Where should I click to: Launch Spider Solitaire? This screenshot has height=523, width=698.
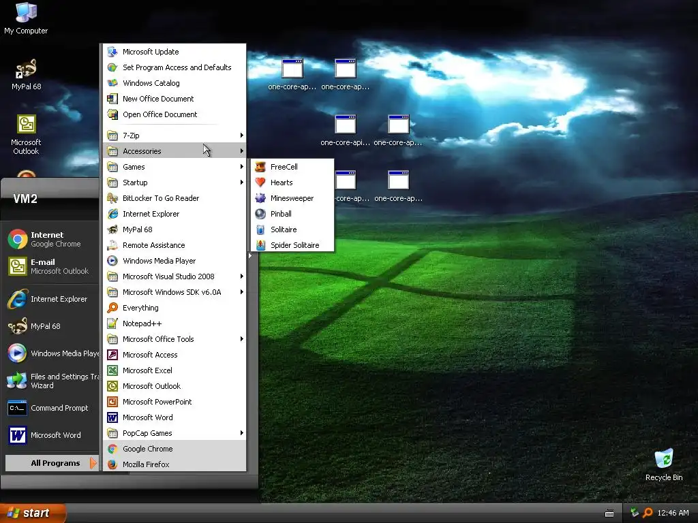click(x=292, y=245)
